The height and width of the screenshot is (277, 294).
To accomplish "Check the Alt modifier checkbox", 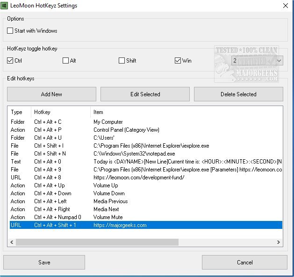I will [x=65, y=61].
